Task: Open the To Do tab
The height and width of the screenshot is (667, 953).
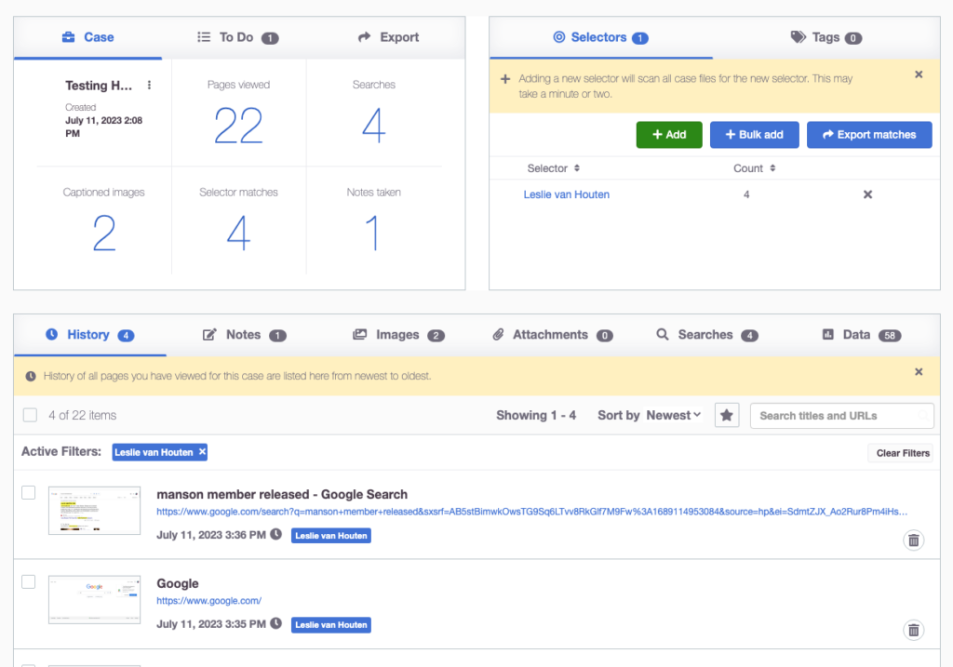Action: coord(237,37)
